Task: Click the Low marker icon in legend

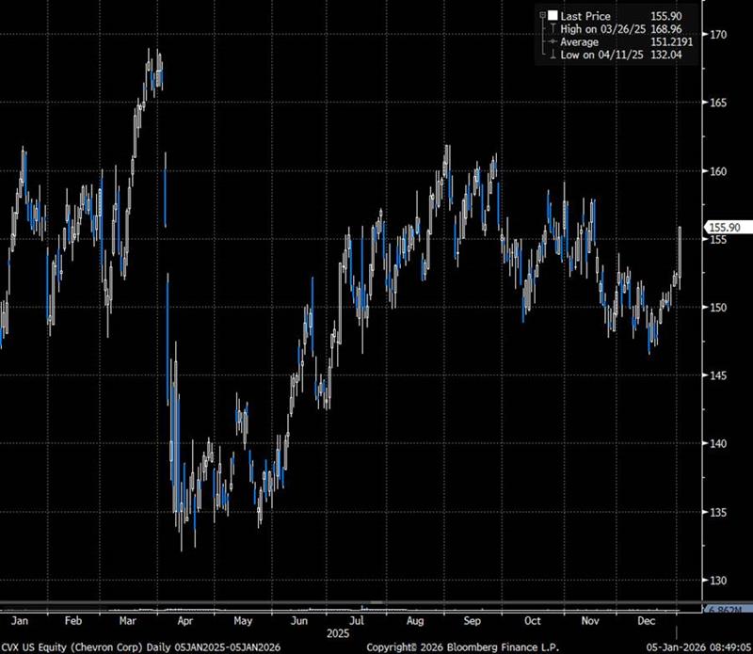Action: (553, 55)
